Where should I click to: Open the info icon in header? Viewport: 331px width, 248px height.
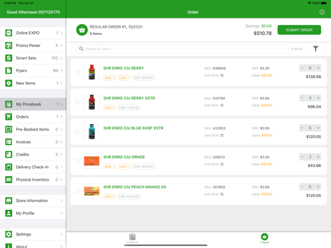click(322, 12)
